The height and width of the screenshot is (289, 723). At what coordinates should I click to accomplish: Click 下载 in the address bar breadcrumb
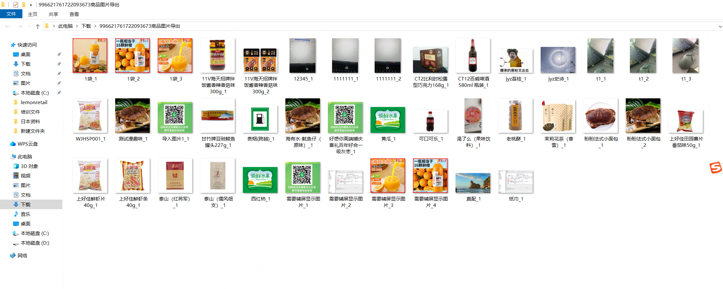[x=86, y=26]
